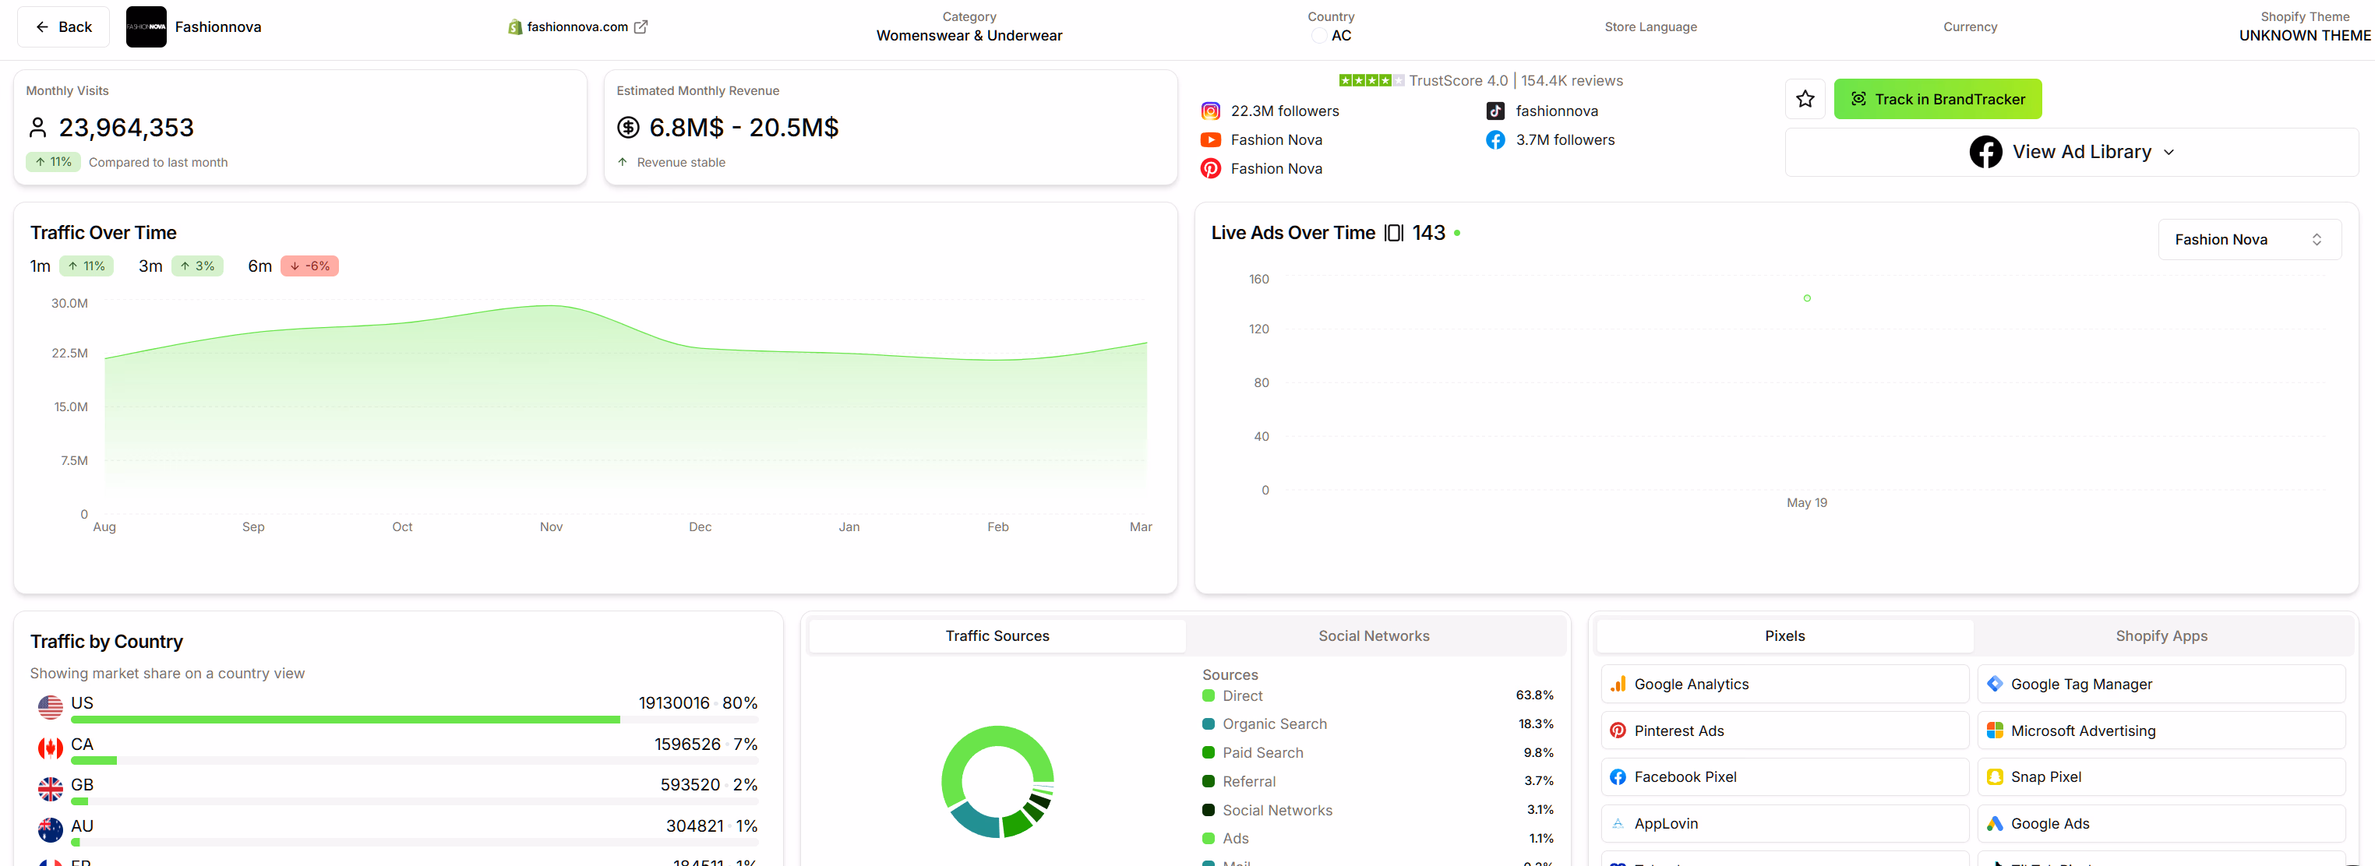Click the TrustScore 4.0 star rating
The image size is (2375, 866).
coord(1371,80)
